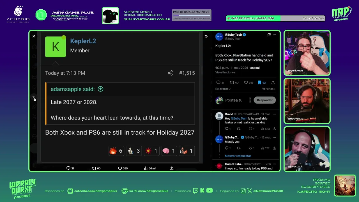The width and height of the screenshot is (359, 202).
Task: Reply to the main tweet (31 replies)
Action: pyautogui.click(x=220, y=82)
